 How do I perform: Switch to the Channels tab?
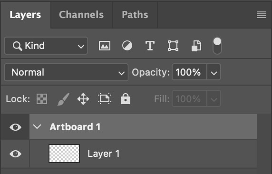[81, 15]
